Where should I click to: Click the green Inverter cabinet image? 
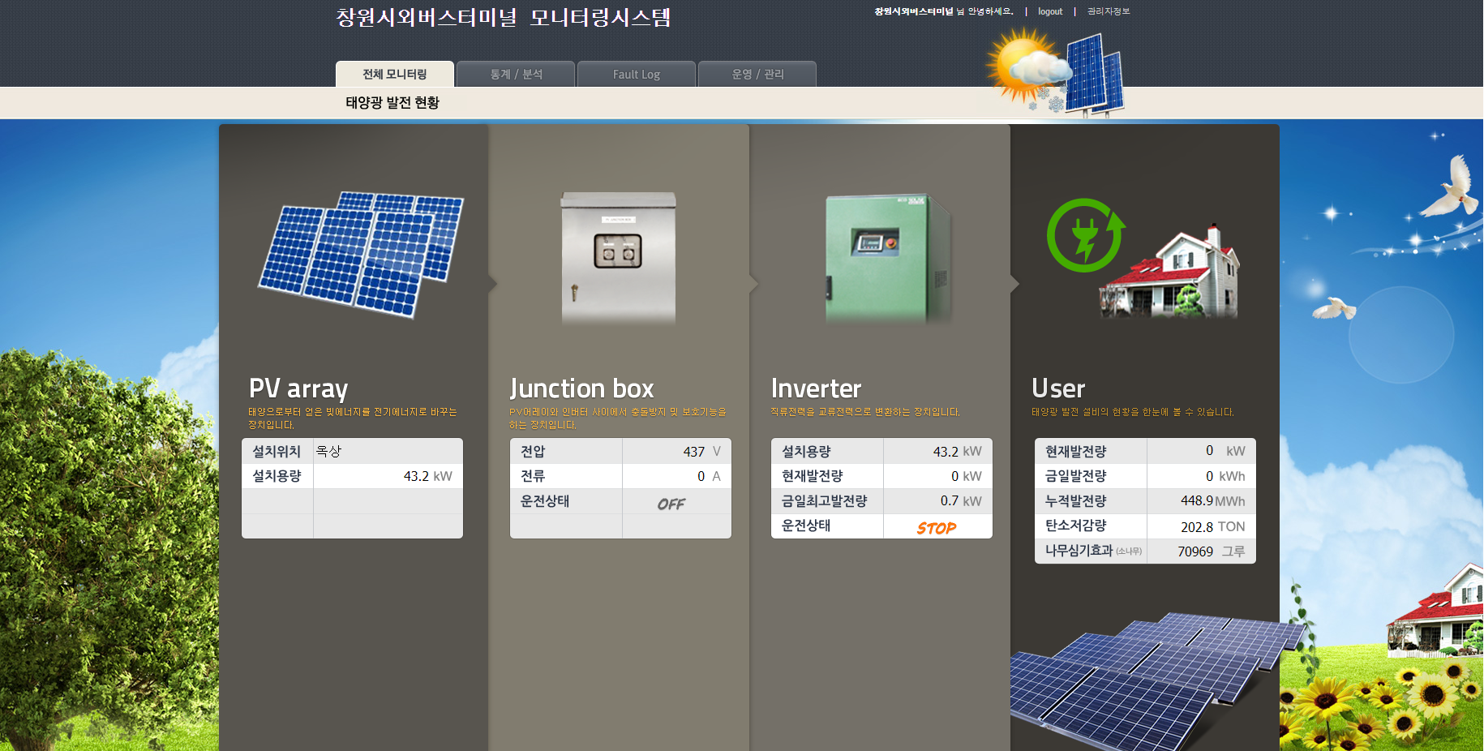(889, 258)
